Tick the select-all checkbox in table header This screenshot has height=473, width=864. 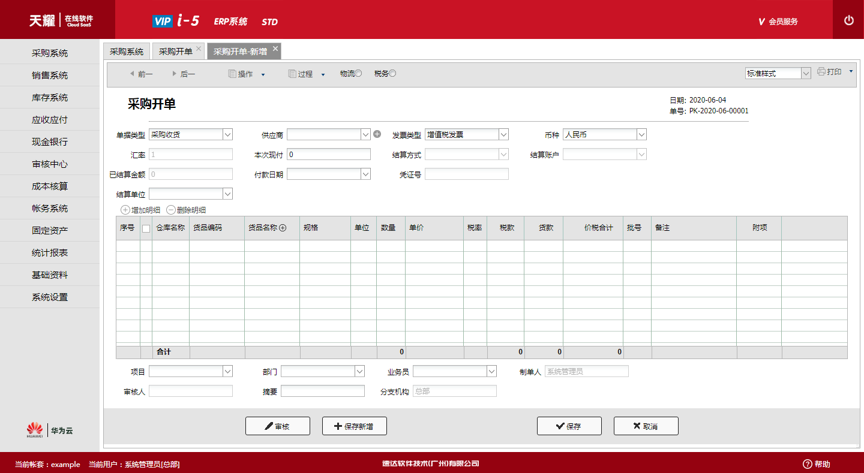(x=146, y=228)
